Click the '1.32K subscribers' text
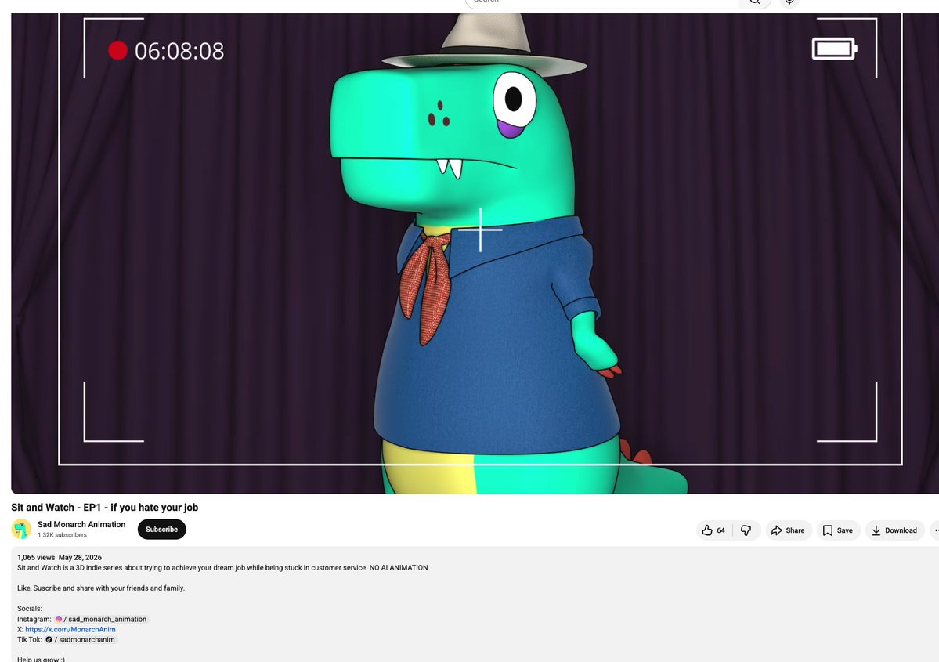Viewport: 939px width, 662px height. [x=63, y=535]
